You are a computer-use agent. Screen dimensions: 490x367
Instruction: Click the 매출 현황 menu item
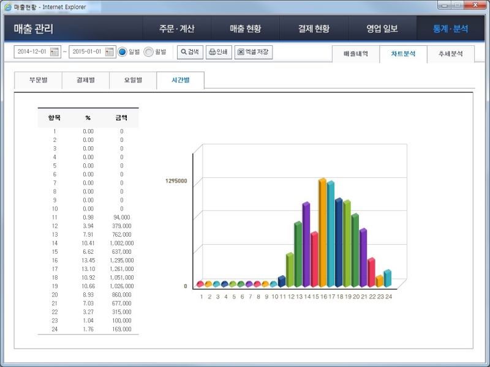(x=245, y=28)
